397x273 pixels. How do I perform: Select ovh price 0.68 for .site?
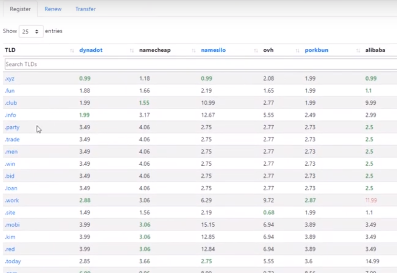coord(269,213)
